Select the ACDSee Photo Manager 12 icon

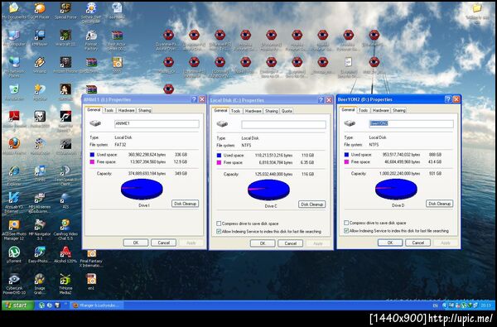pos(13,230)
